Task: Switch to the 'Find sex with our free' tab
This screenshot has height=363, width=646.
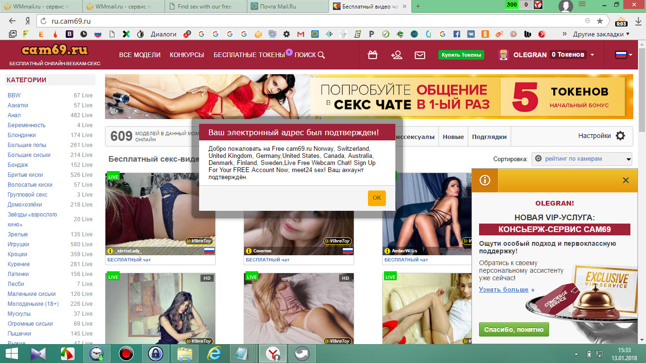Action: (205, 7)
